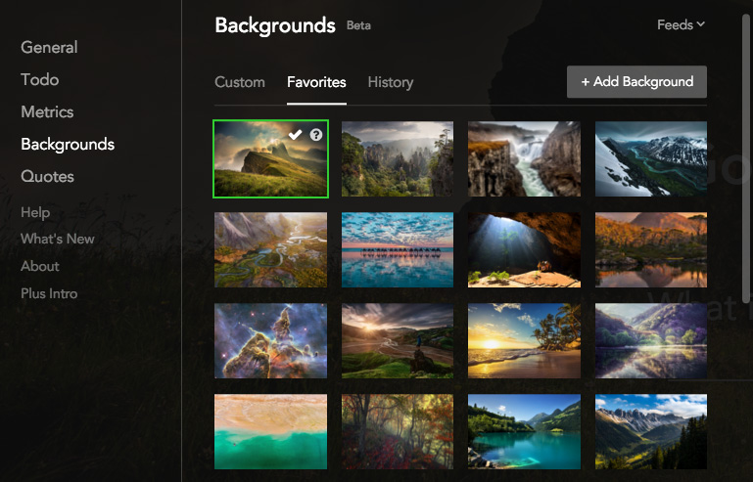Open the Quotes section
Screen dimensions: 753x482
[x=48, y=176]
